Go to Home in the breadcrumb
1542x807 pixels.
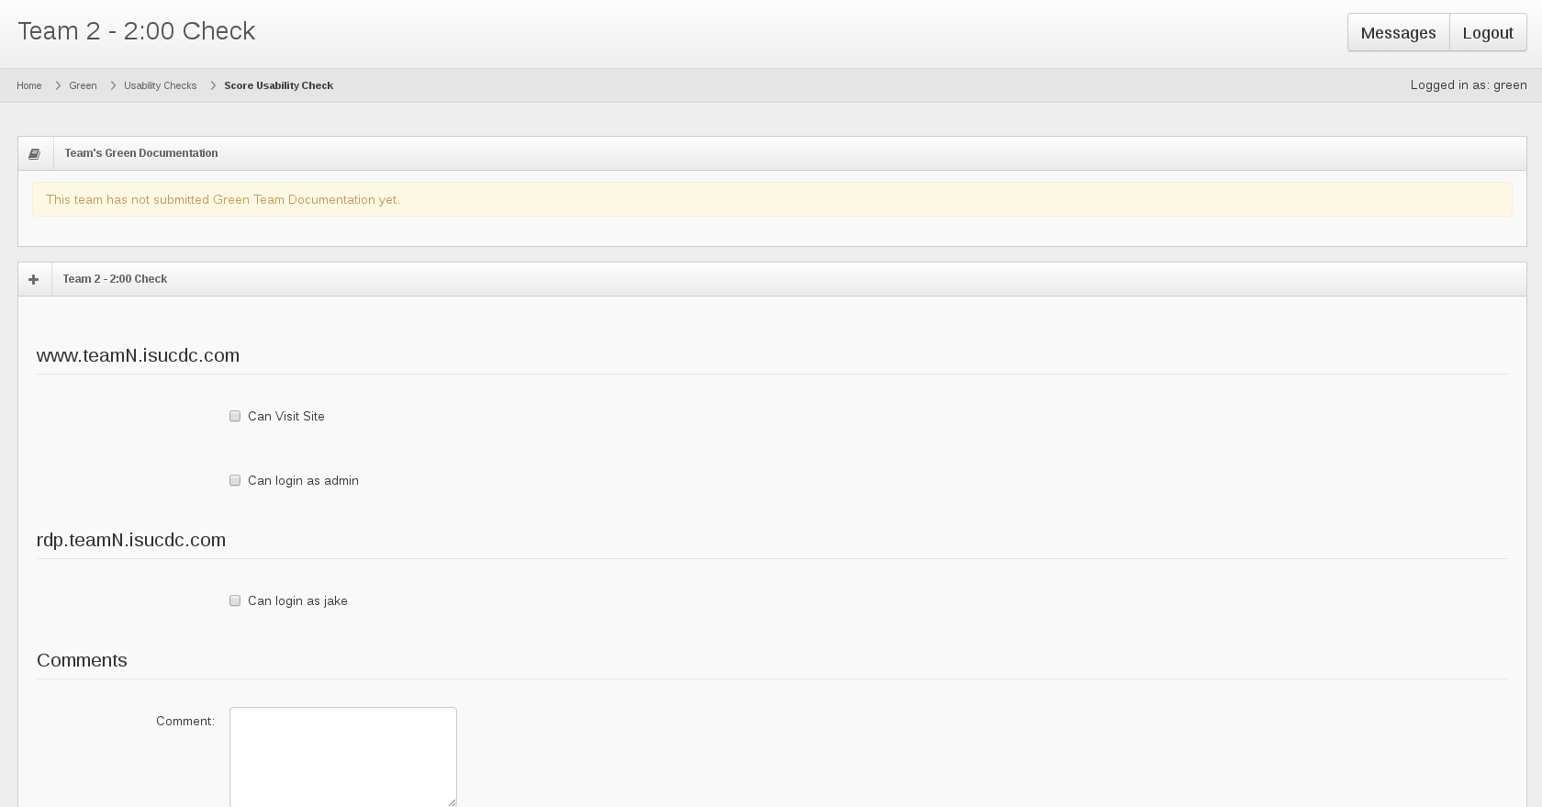tap(28, 85)
